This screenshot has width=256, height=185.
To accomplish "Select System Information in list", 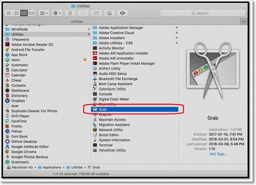I will [114, 140].
